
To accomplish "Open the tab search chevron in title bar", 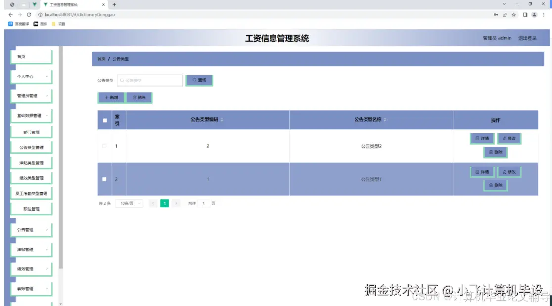I will (x=504, y=4).
